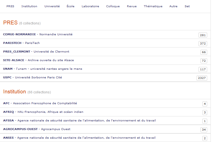Viewport: 213px width, 142px height.
Task: Switch to the Institution tab
Action: tap(29, 6)
